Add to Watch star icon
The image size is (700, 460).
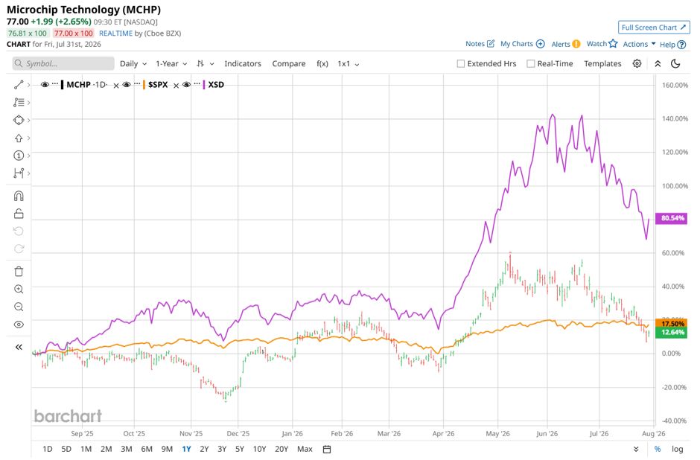pyautogui.click(x=613, y=43)
